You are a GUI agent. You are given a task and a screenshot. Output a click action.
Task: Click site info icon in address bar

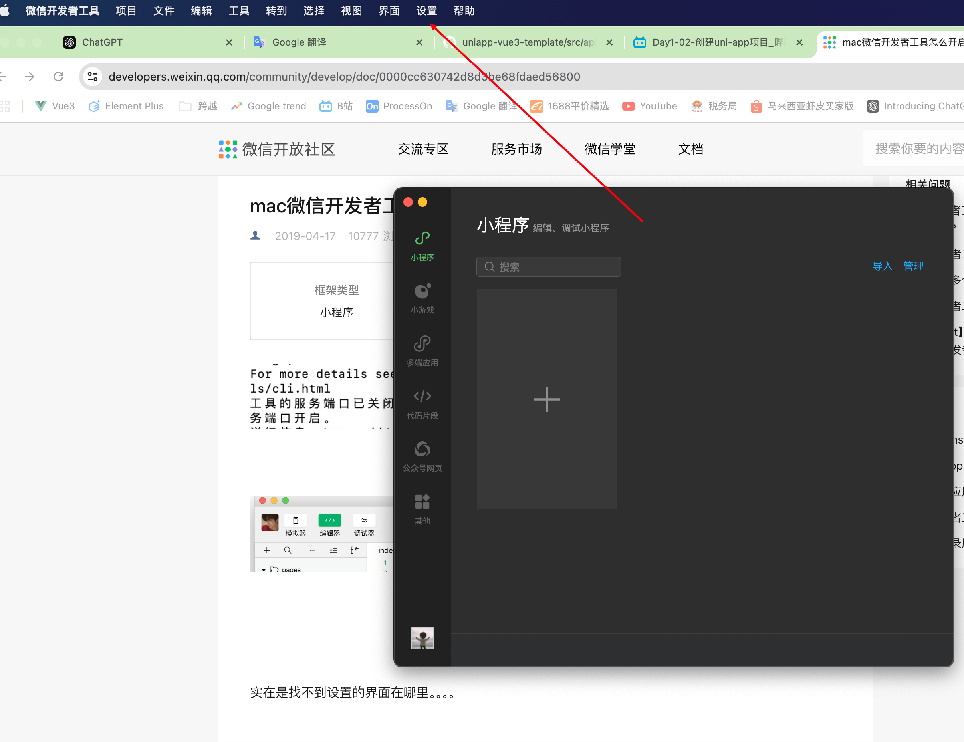pos(93,77)
